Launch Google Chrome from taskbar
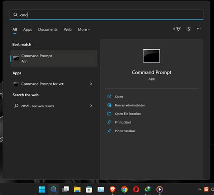The height and width of the screenshot is (195, 214). click(124, 189)
